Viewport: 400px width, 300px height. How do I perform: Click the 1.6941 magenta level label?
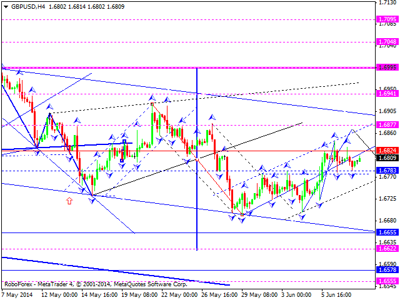tap(387, 93)
